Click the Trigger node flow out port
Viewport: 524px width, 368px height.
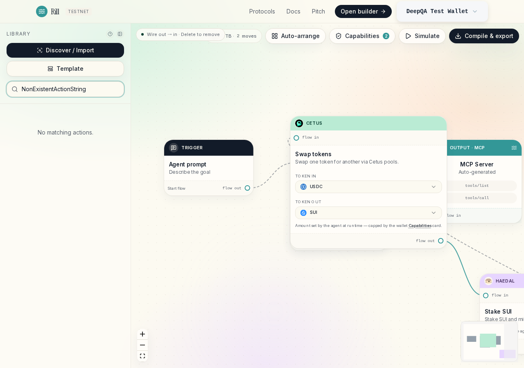(x=247, y=188)
